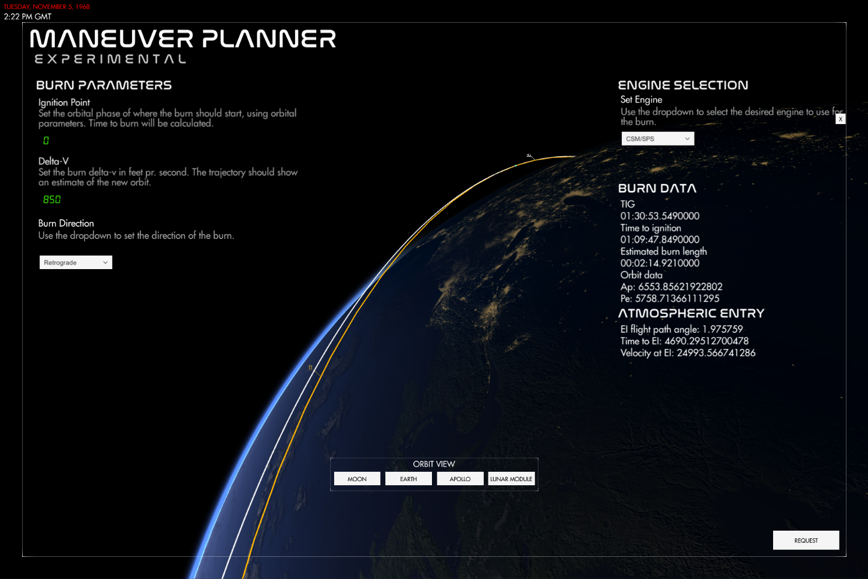Switch orbit view to EARTH

[x=409, y=479]
